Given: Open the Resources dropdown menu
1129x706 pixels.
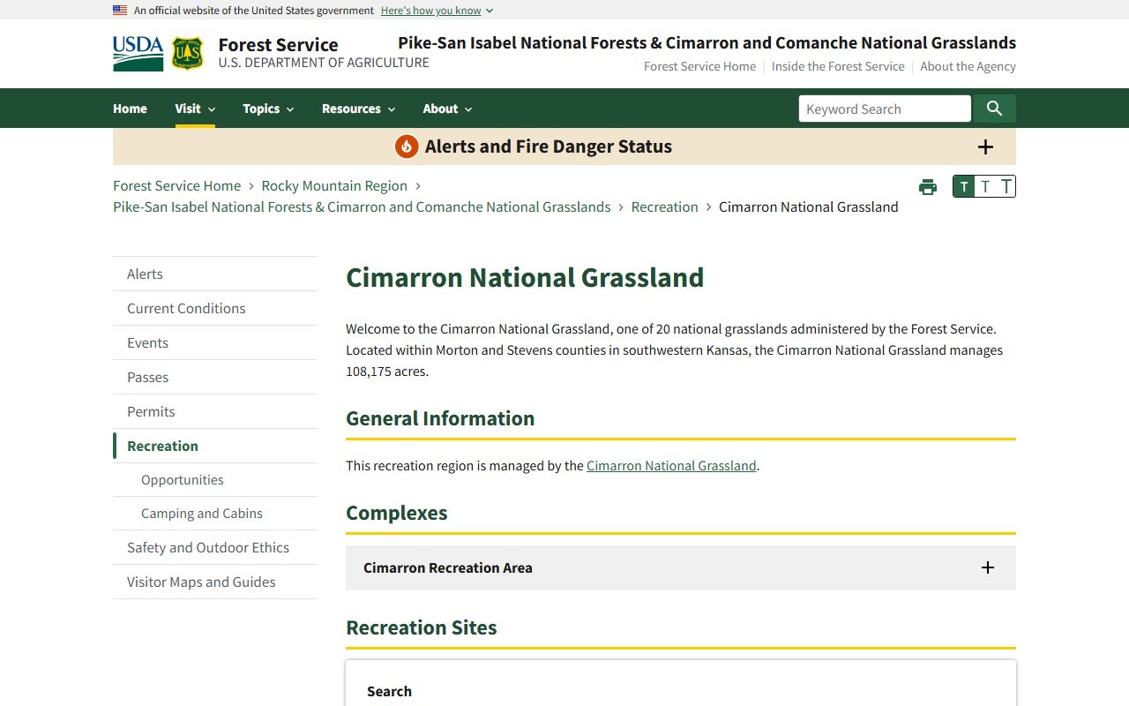Looking at the screenshot, I should tap(358, 109).
